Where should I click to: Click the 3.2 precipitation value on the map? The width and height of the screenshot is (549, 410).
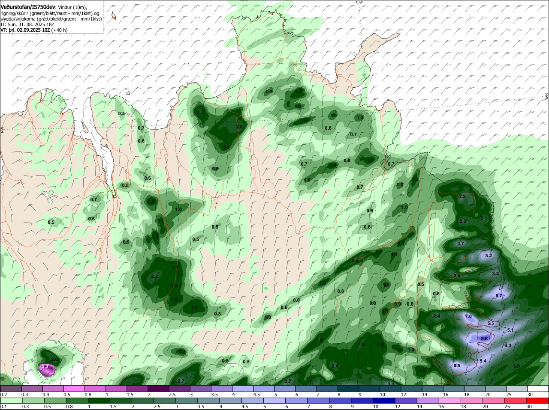coord(495,273)
